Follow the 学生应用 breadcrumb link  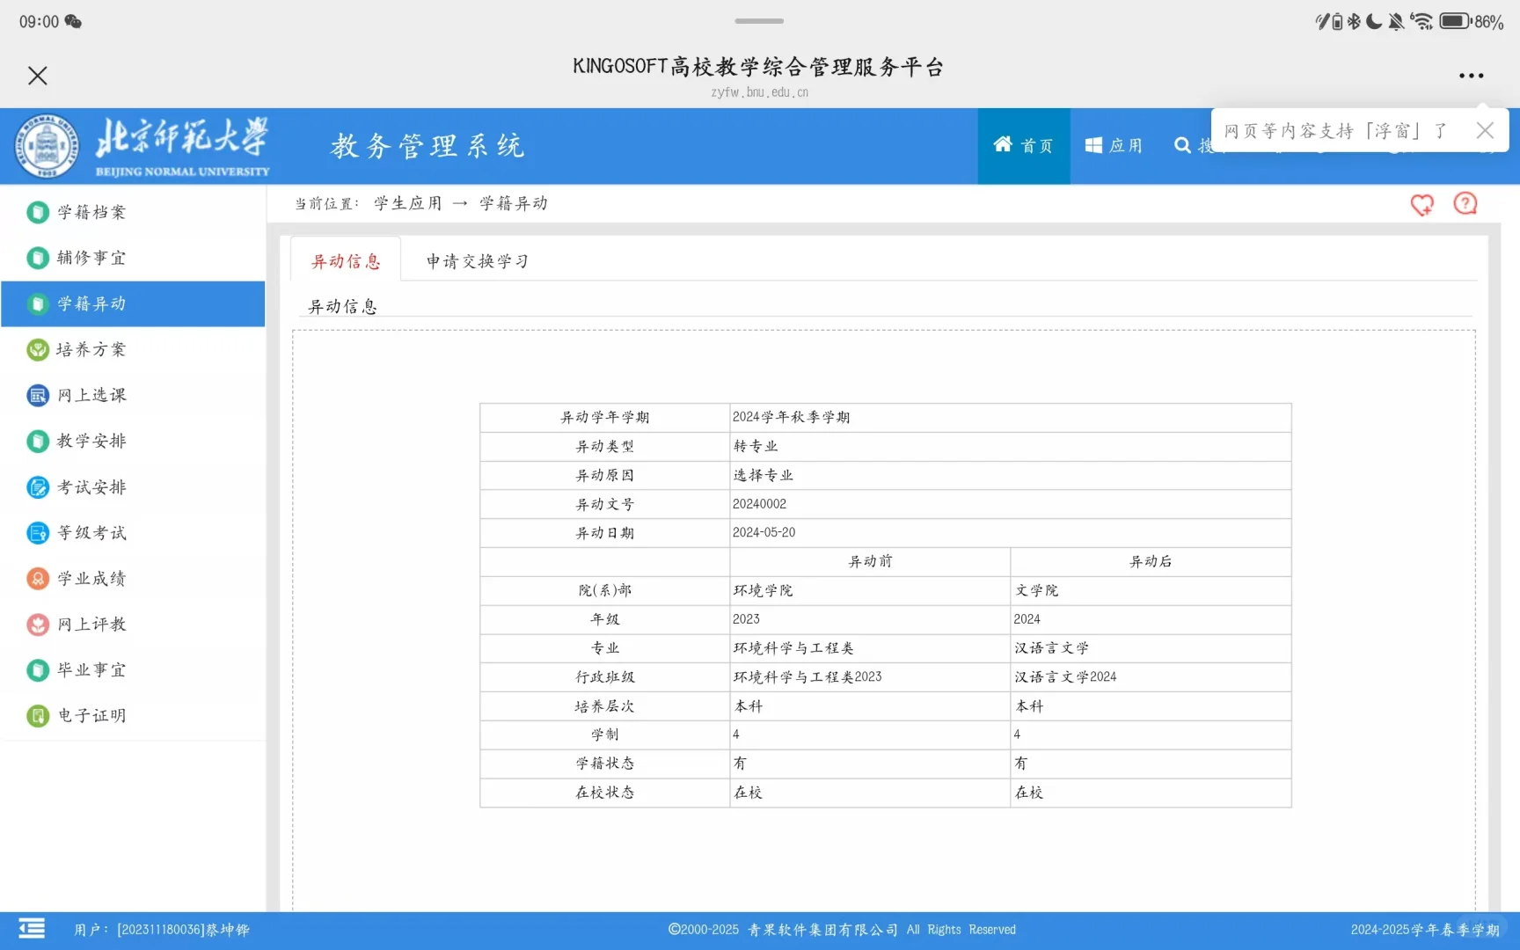pyautogui.click(x=406, y=202)
